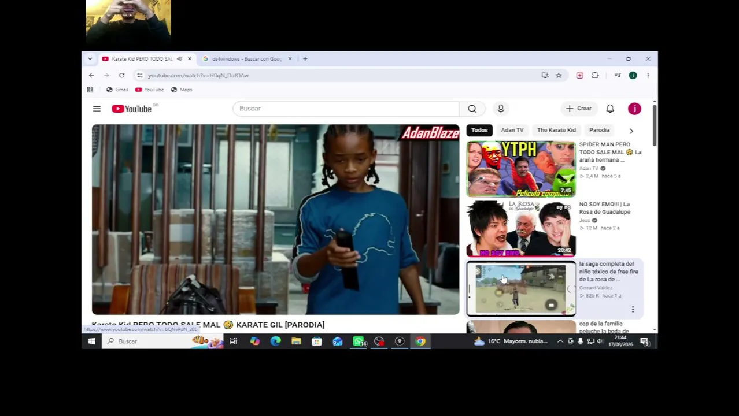Open a new browser tab
The height and width of the screenshot is (416, 739).
[305, 58]
